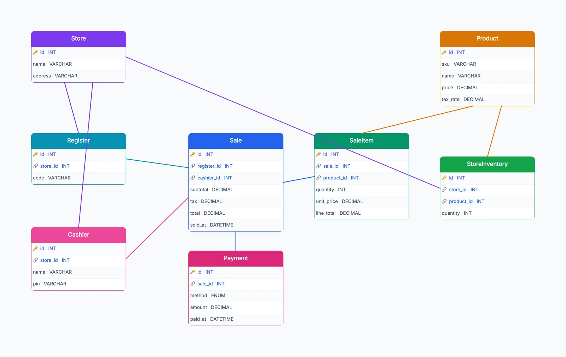Click the 'cashier_id' field name in Sale
Image resolution: width=566 pixels, height=357 pixels.
(x=209, y=178)
